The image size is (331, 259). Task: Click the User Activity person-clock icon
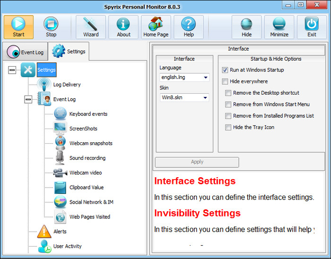coord(44,246)
